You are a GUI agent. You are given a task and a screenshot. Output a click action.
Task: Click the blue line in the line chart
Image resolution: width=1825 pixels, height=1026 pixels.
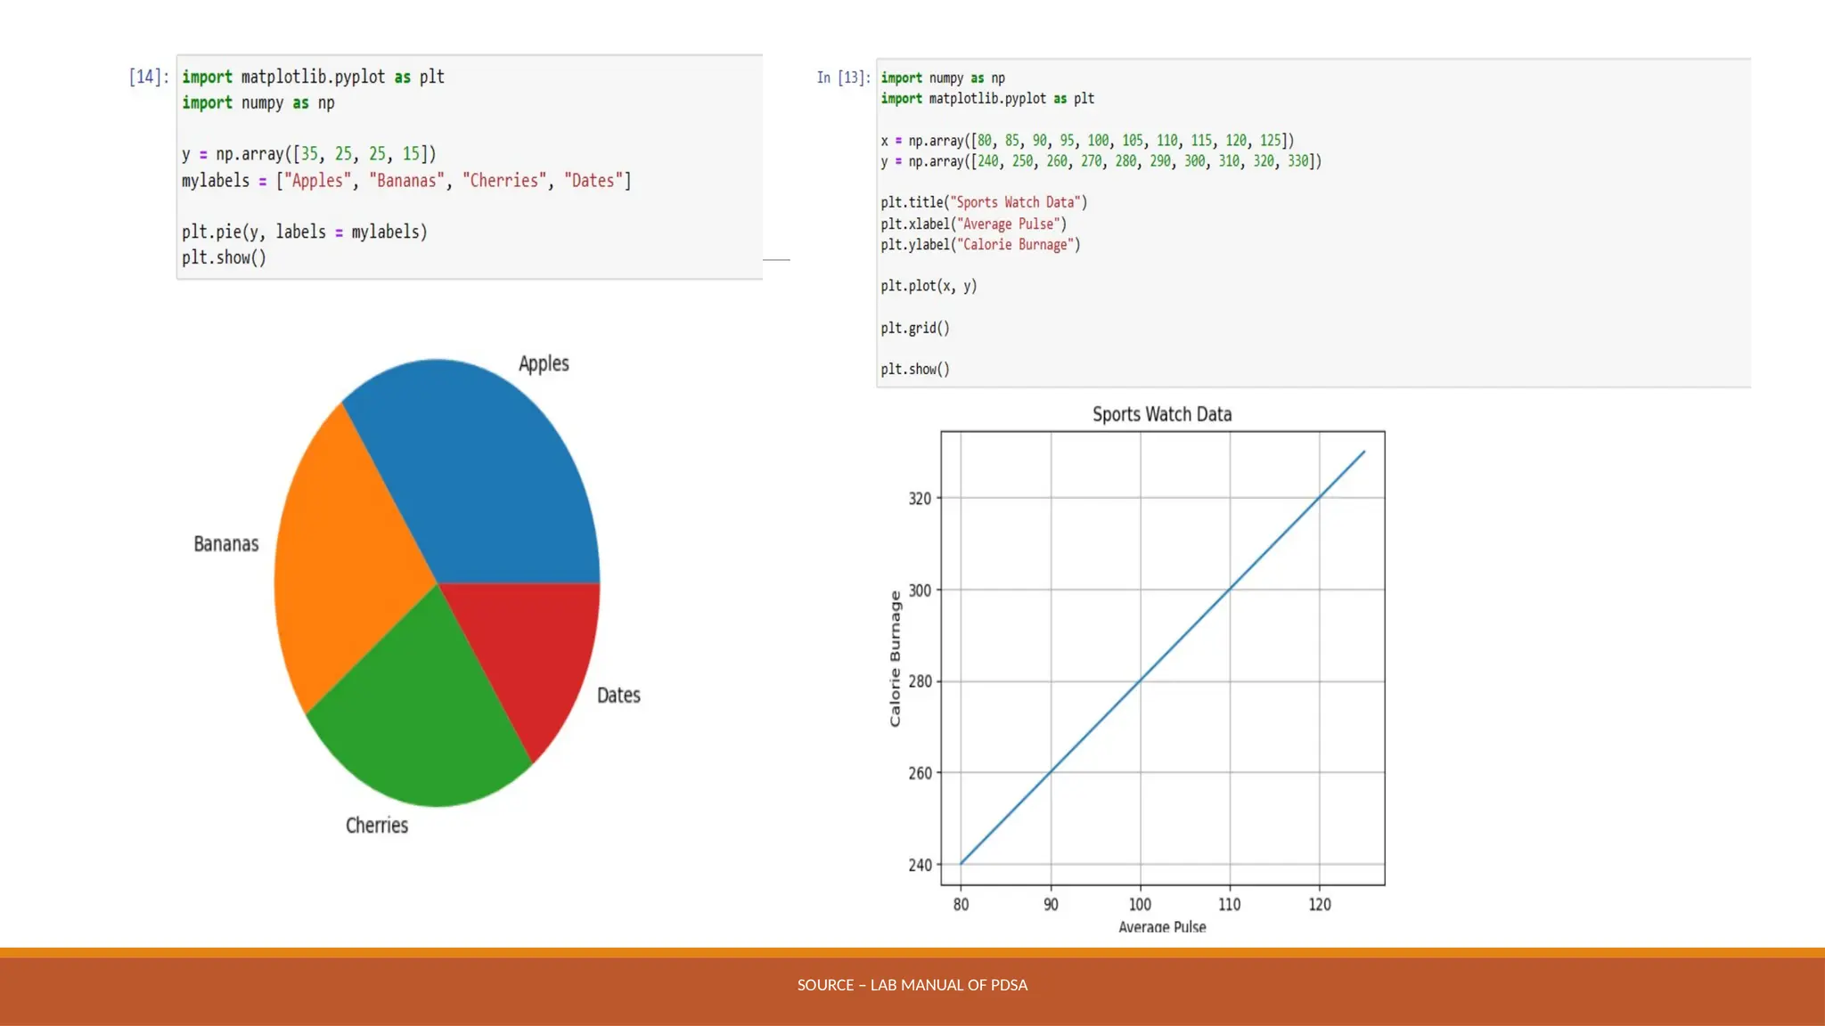click(1185, 635)
